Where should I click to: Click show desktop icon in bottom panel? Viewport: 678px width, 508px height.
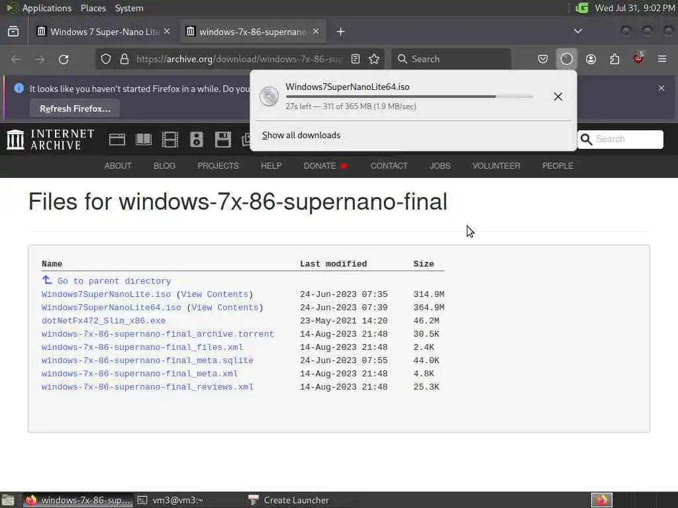pos(8,501)
